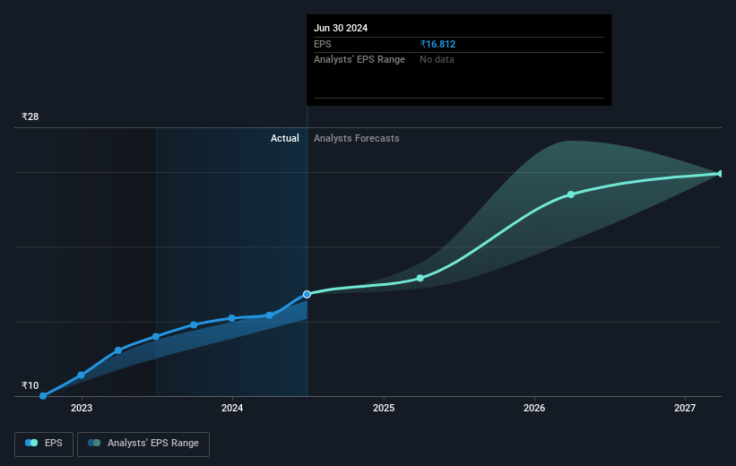Click the Jun 30 2024 tooltip date
The width and height of the screenshot is (736, 466).
click(x=341, y=28)
